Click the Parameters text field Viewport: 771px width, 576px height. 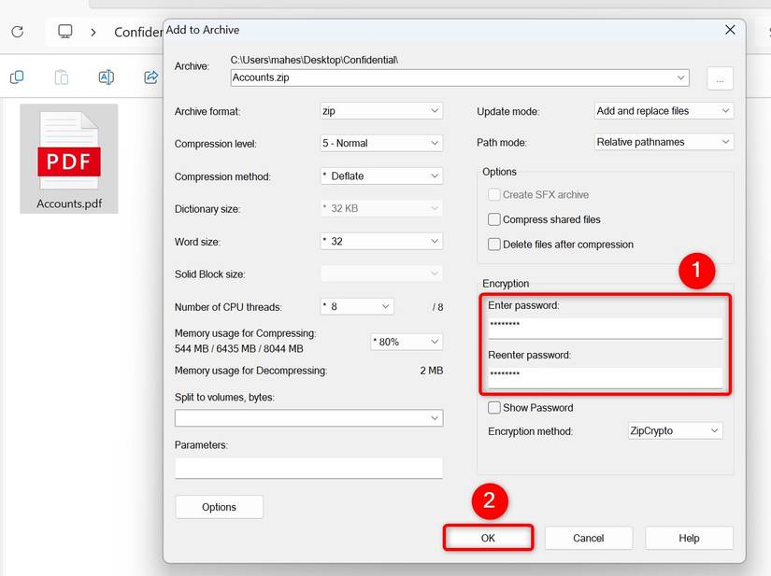(308, 468)
